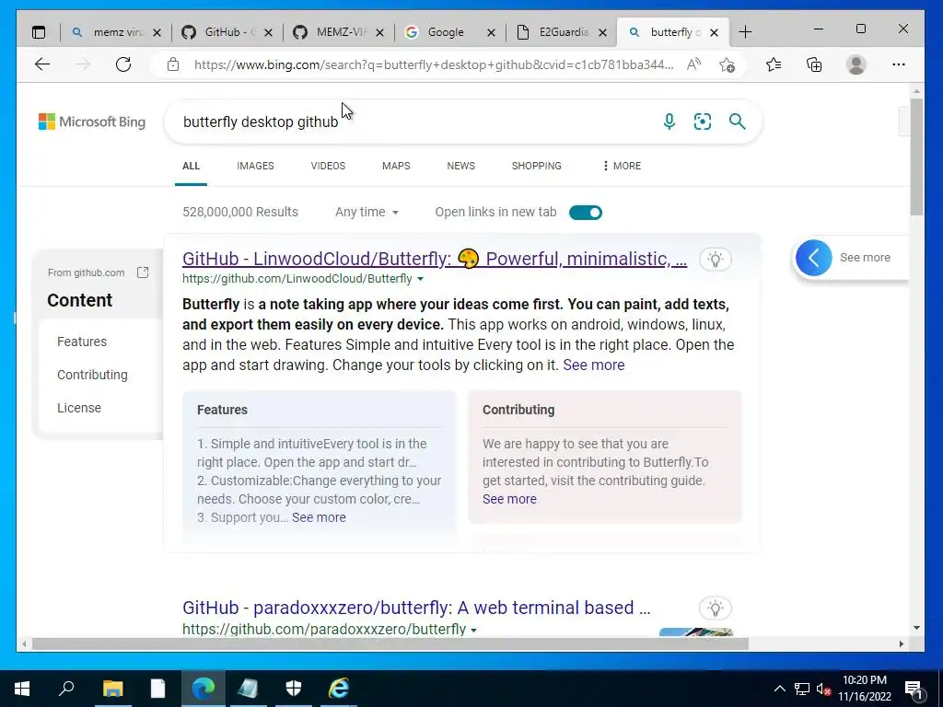Image resolution: width=943 pixels, height=707 pixels.
Task: Select the VIDEOS search tab
Action: point(328,166)
